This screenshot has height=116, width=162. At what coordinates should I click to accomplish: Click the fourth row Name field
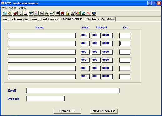42,60
